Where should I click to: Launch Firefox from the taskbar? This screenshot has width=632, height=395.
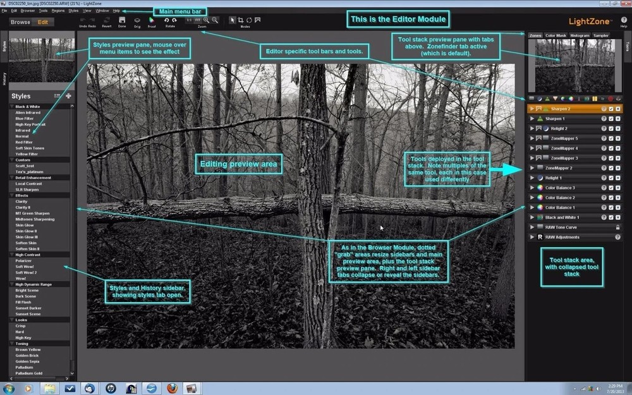pyautogui.click(x=171, y=389)
